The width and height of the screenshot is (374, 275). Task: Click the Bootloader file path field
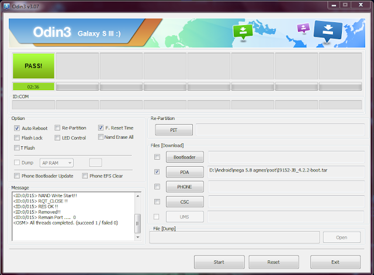(x=286, y=157)
